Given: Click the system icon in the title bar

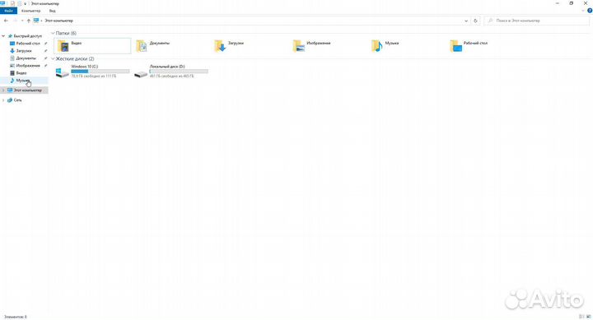Looking at the screenshot, I should [x=3, y=3].
